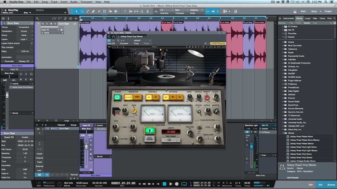The image size is (337, 189).
Task: Open the Visit Website link
Action: click(x=293, y=177)
